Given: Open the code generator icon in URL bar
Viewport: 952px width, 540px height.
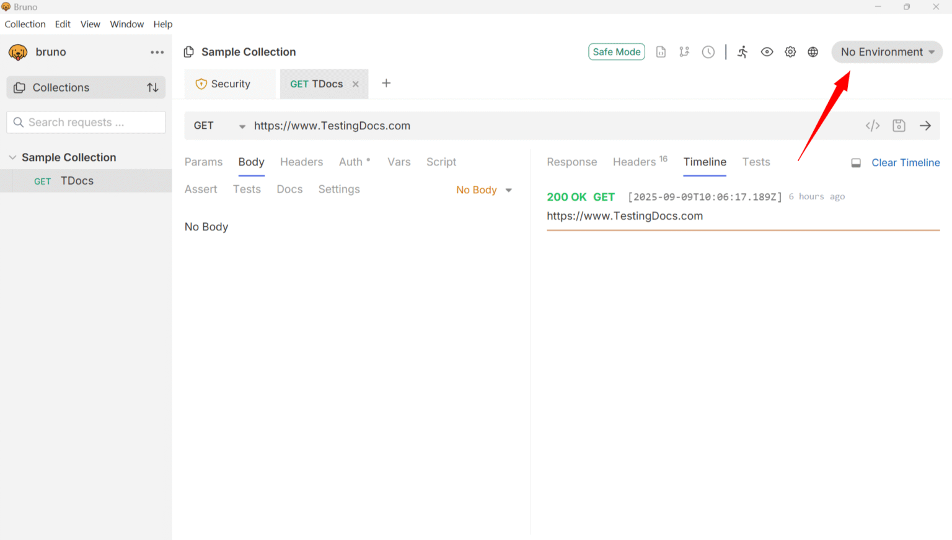Looking at the screenshot, I should pos(872,125).
